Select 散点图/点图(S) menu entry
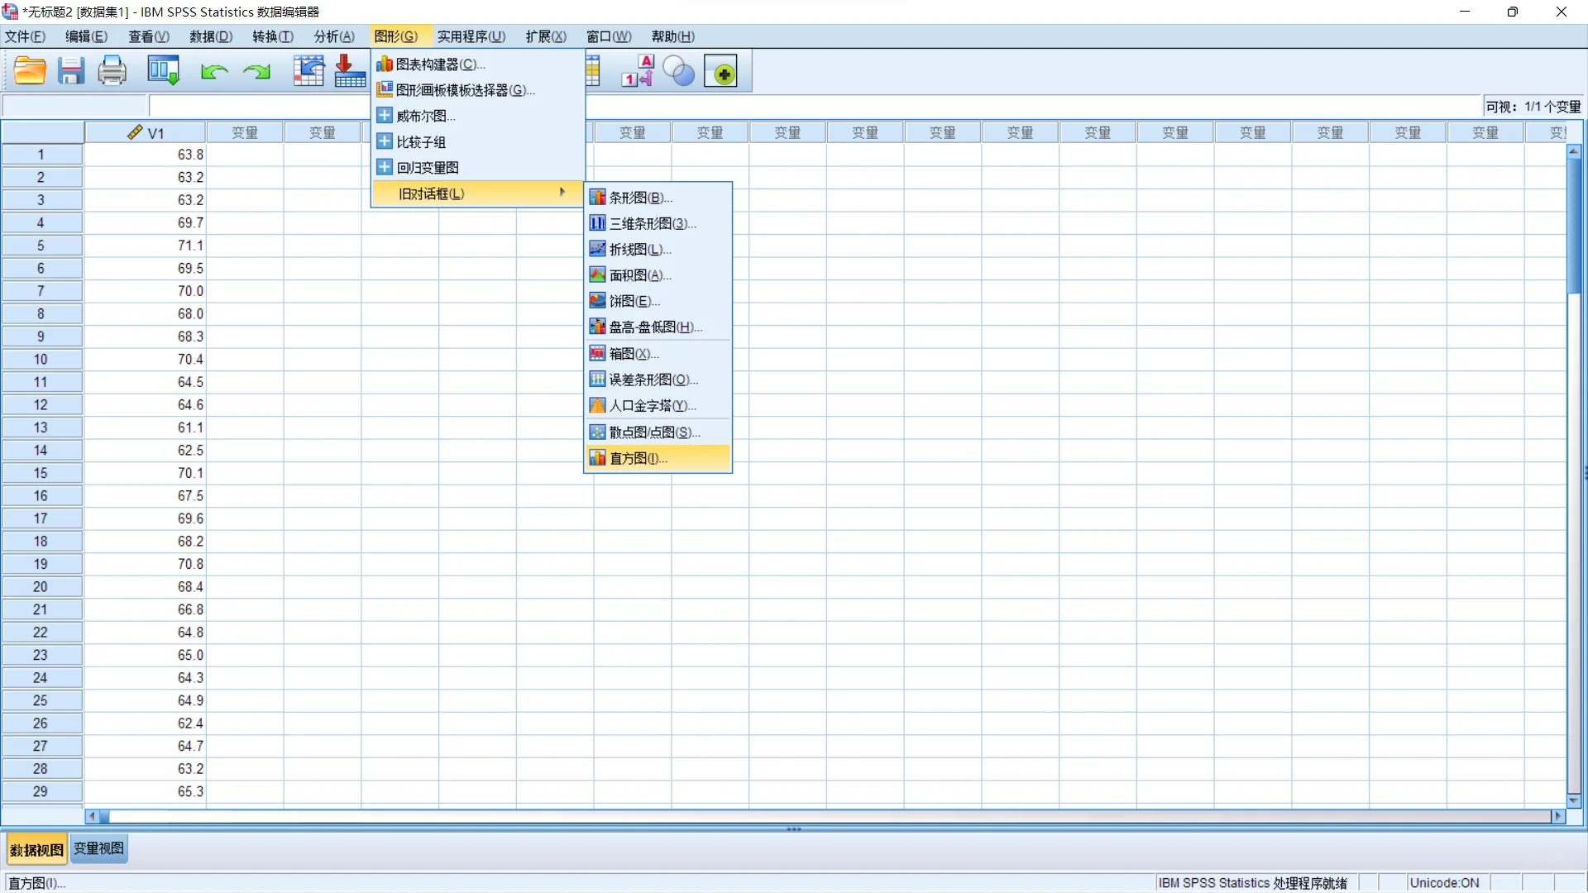This screenshot has height=893, width=1588. tap(653, 432)
